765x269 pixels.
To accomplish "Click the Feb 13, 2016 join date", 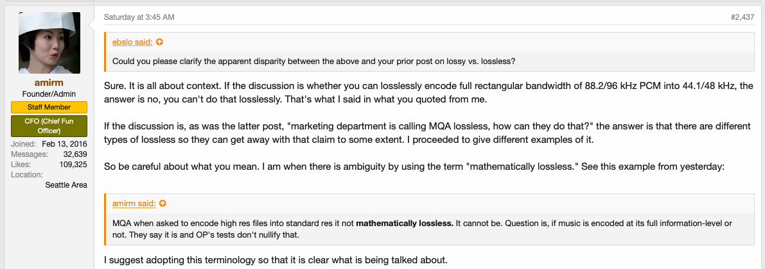I will [64, 144].
